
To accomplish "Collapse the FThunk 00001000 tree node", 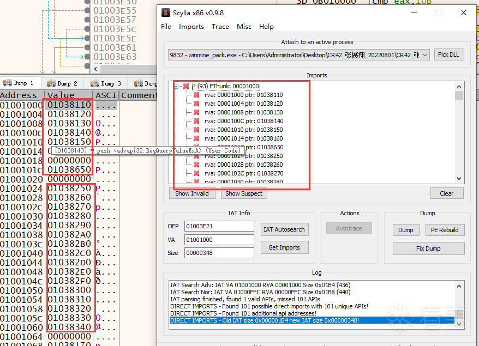I will 176,86.
